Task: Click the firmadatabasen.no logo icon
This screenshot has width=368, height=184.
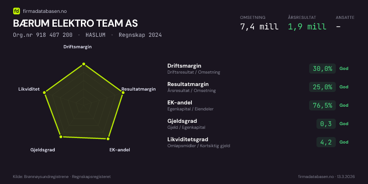Action: click(17, 11)
